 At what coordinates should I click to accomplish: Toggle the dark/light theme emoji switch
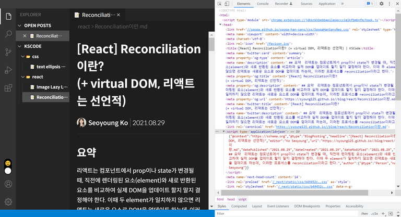(8, 167)
